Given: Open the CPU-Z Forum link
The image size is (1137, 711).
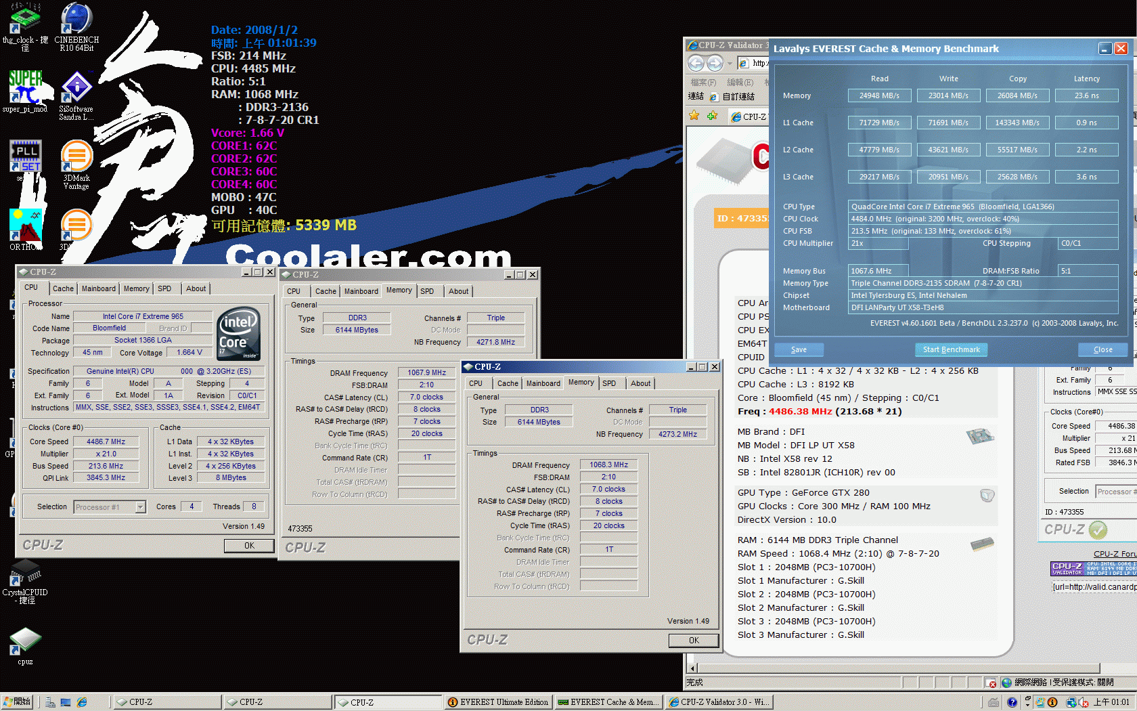Looking at the screenshot, I should [1115, 554].
